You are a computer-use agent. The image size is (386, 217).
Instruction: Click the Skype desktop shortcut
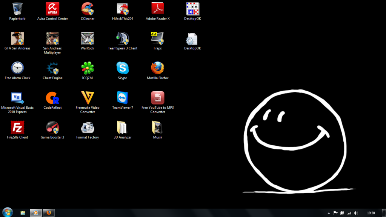coord(123,68)
